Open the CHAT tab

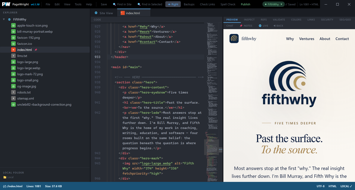[x=230, y=26]
